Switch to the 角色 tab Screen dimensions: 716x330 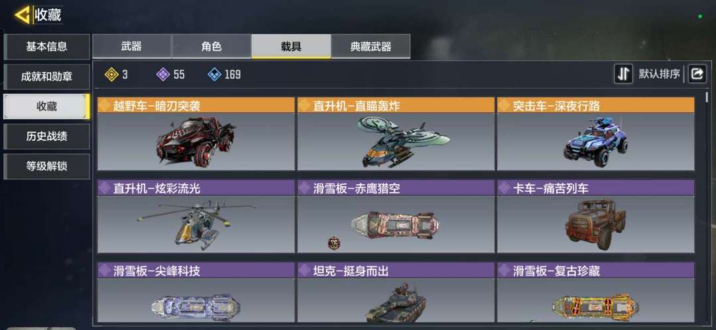click(x=211, y=46)
